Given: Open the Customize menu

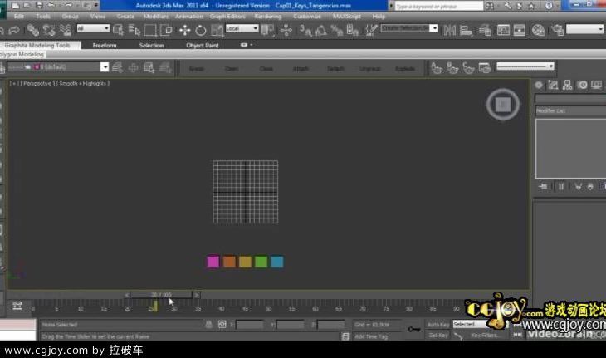Looking at the screenshot, I should coord(307,17).
